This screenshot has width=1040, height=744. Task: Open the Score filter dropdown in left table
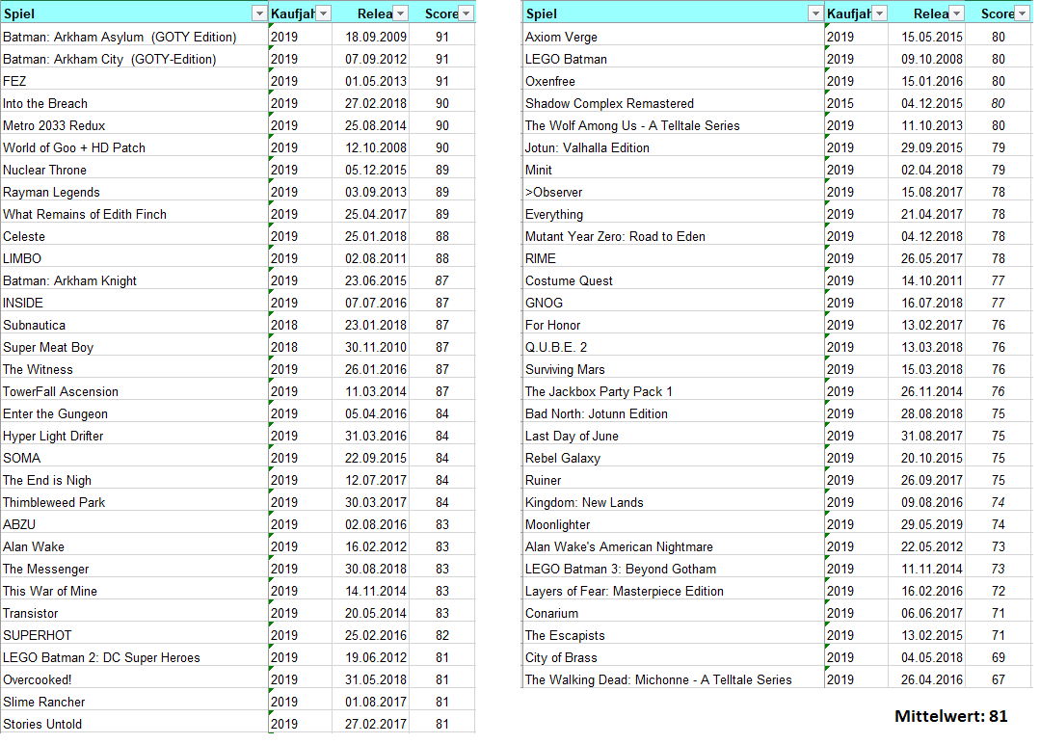467,13
